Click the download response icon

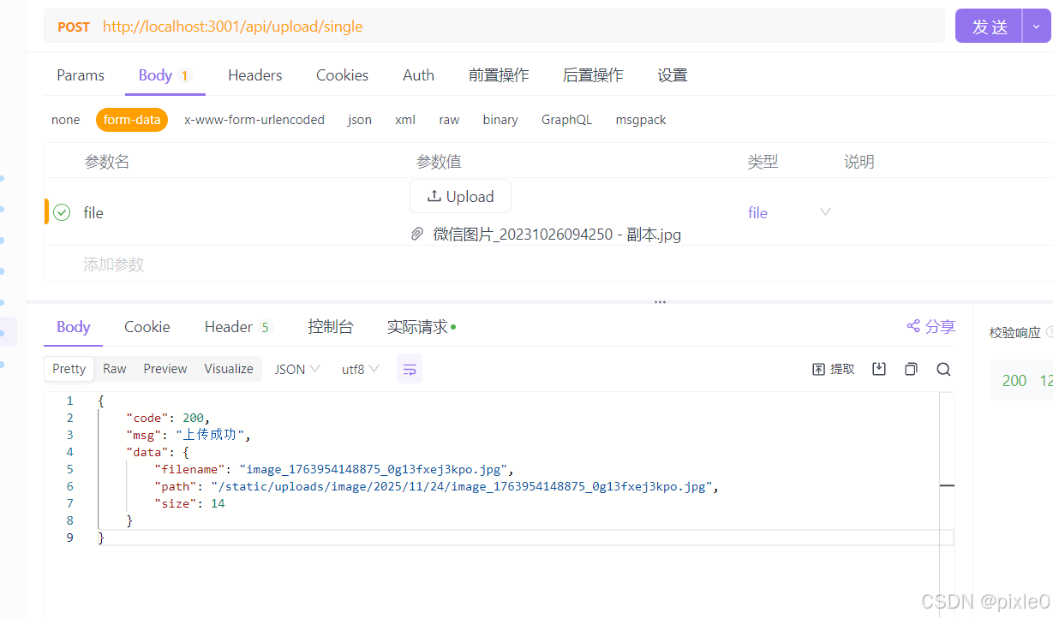click(878, 369)
